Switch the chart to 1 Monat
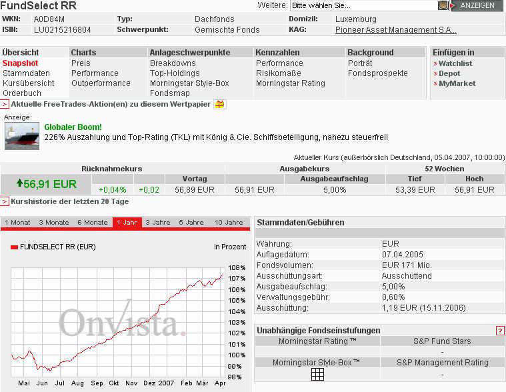506x392 pixels. pyautogui.click(x=17, y=223)
